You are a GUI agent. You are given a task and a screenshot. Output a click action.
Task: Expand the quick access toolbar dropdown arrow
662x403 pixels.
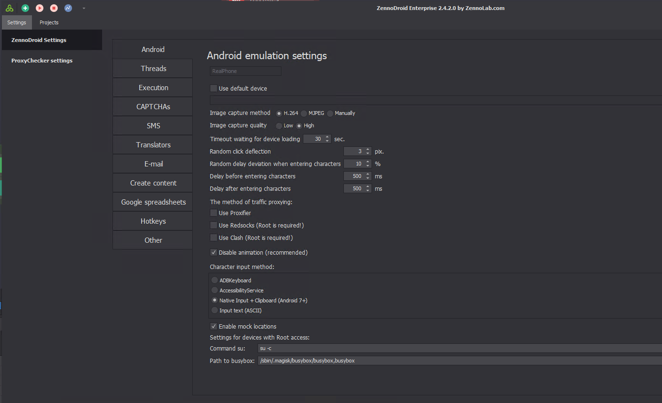coord(84,8)
